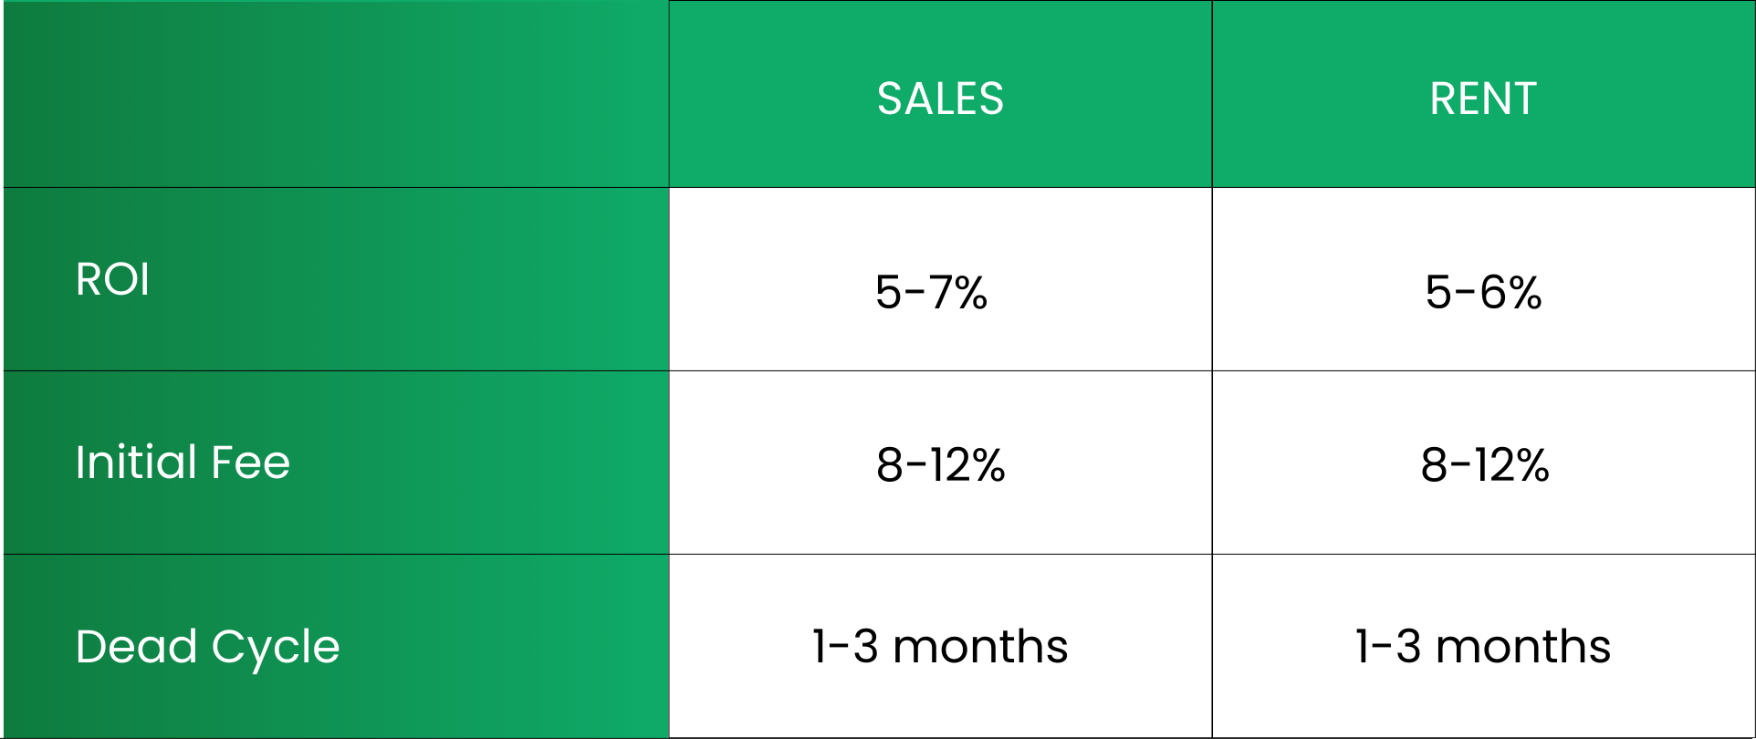Select the RENT column header
The width and height of the screenshot is (1756, 739).
(1483, 99)
